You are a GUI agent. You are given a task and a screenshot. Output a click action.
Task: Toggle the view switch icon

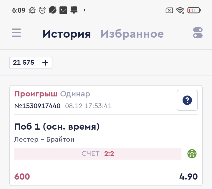[198, 33]
